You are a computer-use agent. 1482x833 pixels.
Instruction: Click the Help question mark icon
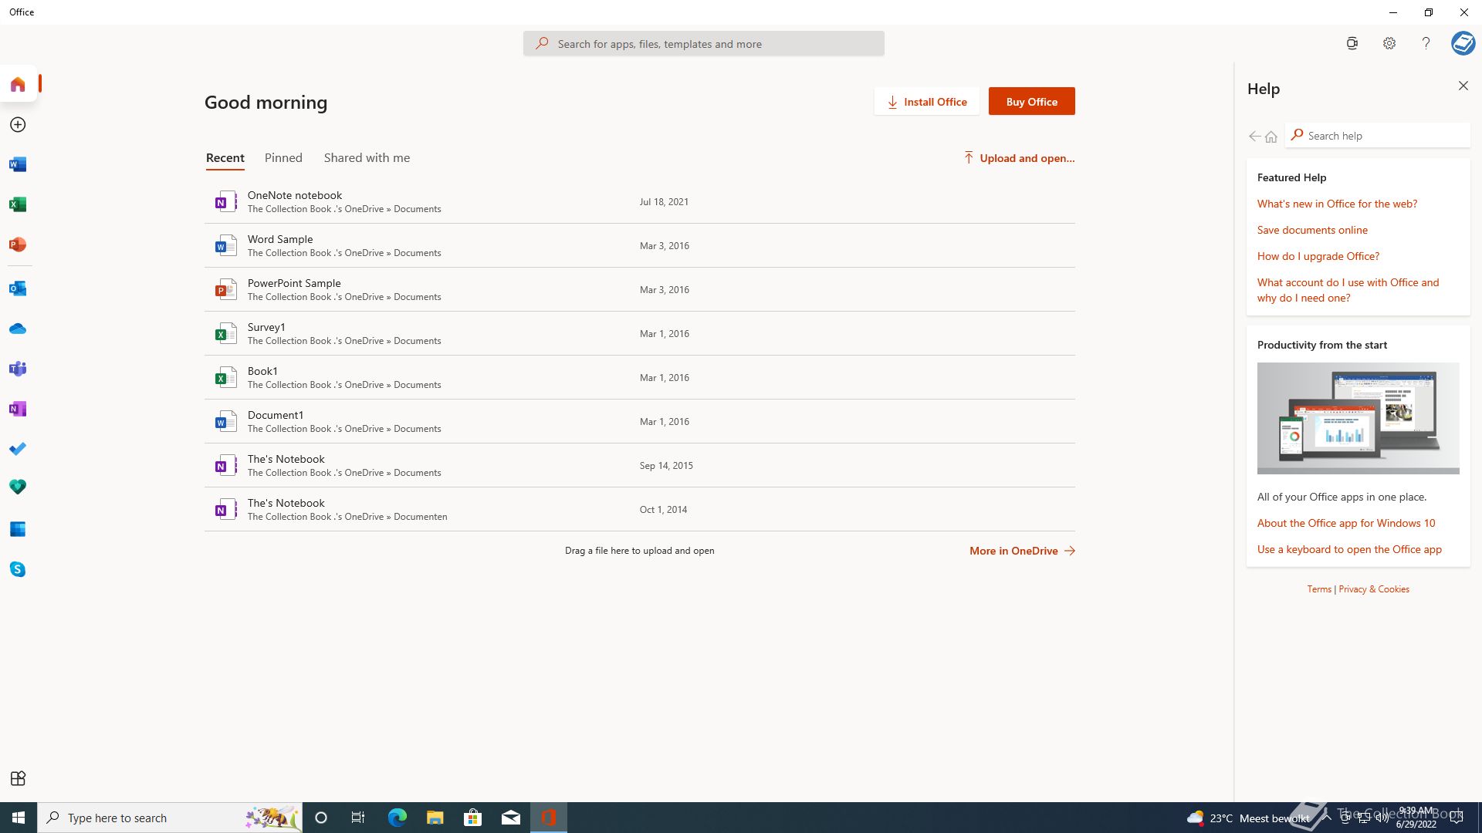click(1426, 43)
